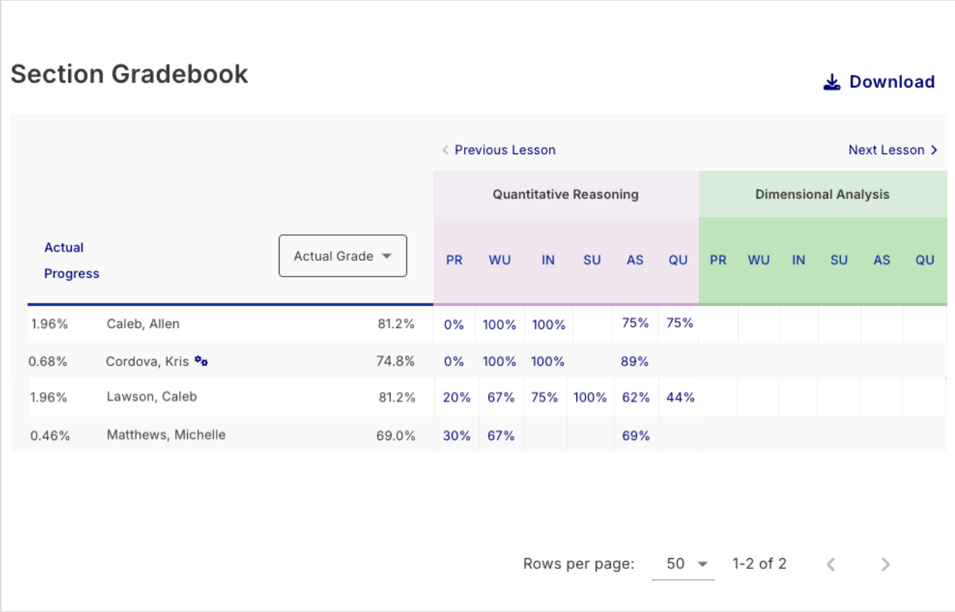
Task: Open Lawson, Caleb's 100% SU score
Action: tap(590, 397)
